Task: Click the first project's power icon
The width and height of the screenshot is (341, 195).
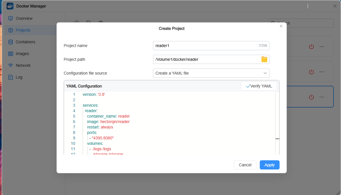Action: (311, 46)
